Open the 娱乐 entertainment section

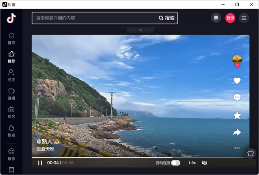(x=11, y=155)
